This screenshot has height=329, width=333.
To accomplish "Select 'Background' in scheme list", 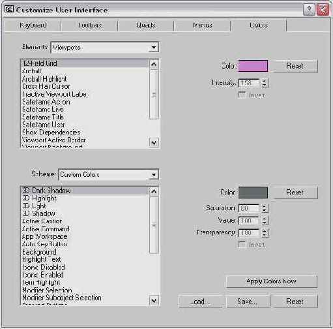I will click(x=85, y=252).
